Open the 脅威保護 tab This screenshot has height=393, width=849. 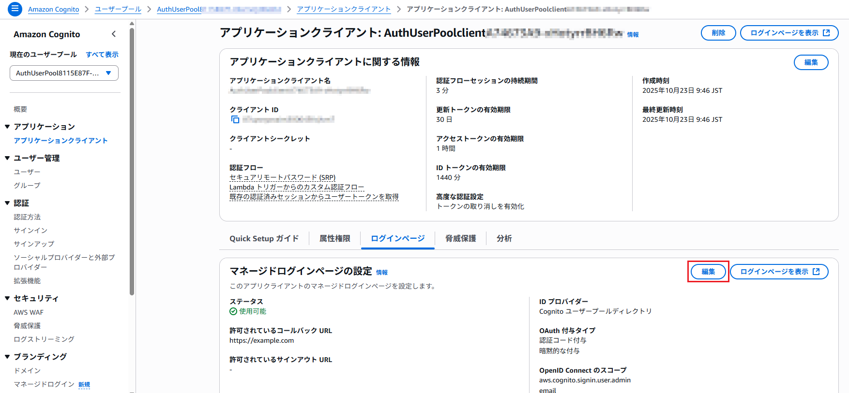pos(461,238)
